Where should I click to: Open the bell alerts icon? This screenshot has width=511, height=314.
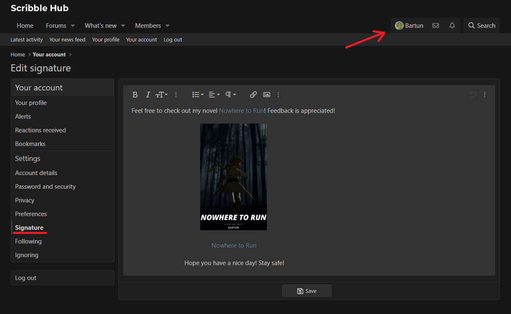click(x=452, y=26)
